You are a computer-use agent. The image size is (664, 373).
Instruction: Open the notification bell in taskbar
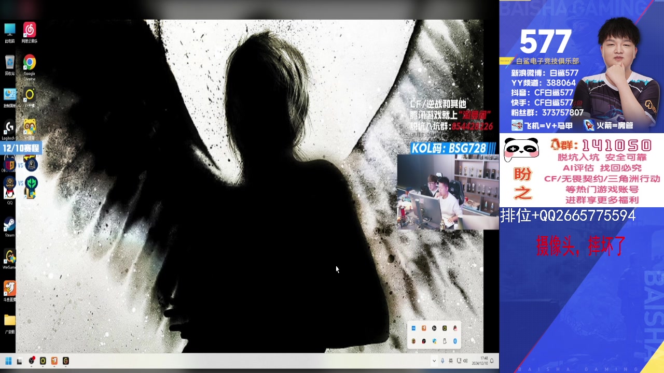pos(492,361)
